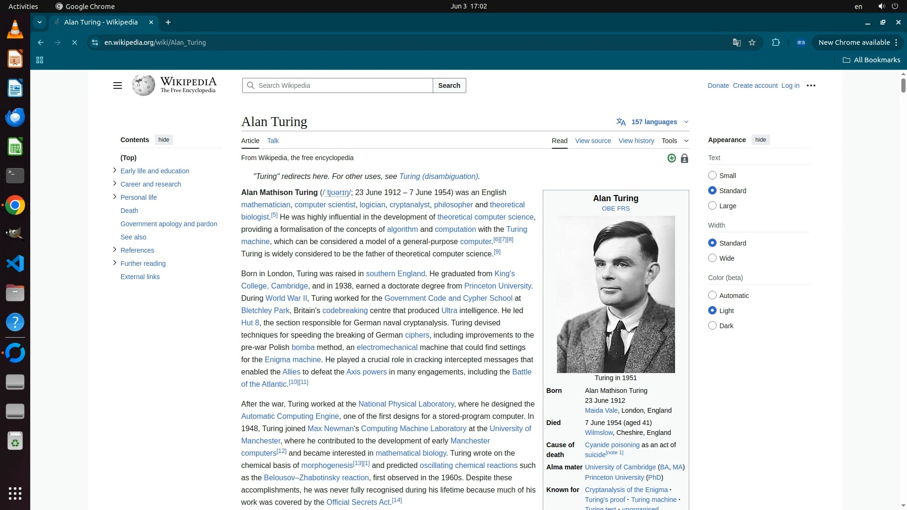This screenshot has height=510, width=907.
Task: Click the Google Translate icon in address bar
Action: tap(736, 42)
